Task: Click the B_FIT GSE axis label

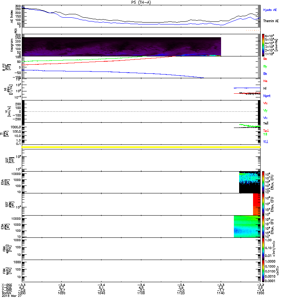Action: 6,67
